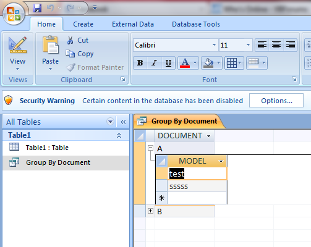Expand the View dropdown arrow

click(x=17, y=69)
